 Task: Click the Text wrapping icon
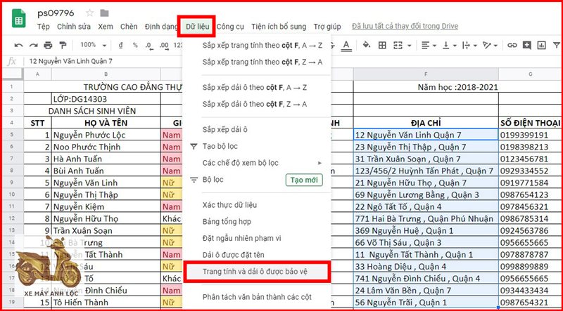466,45
